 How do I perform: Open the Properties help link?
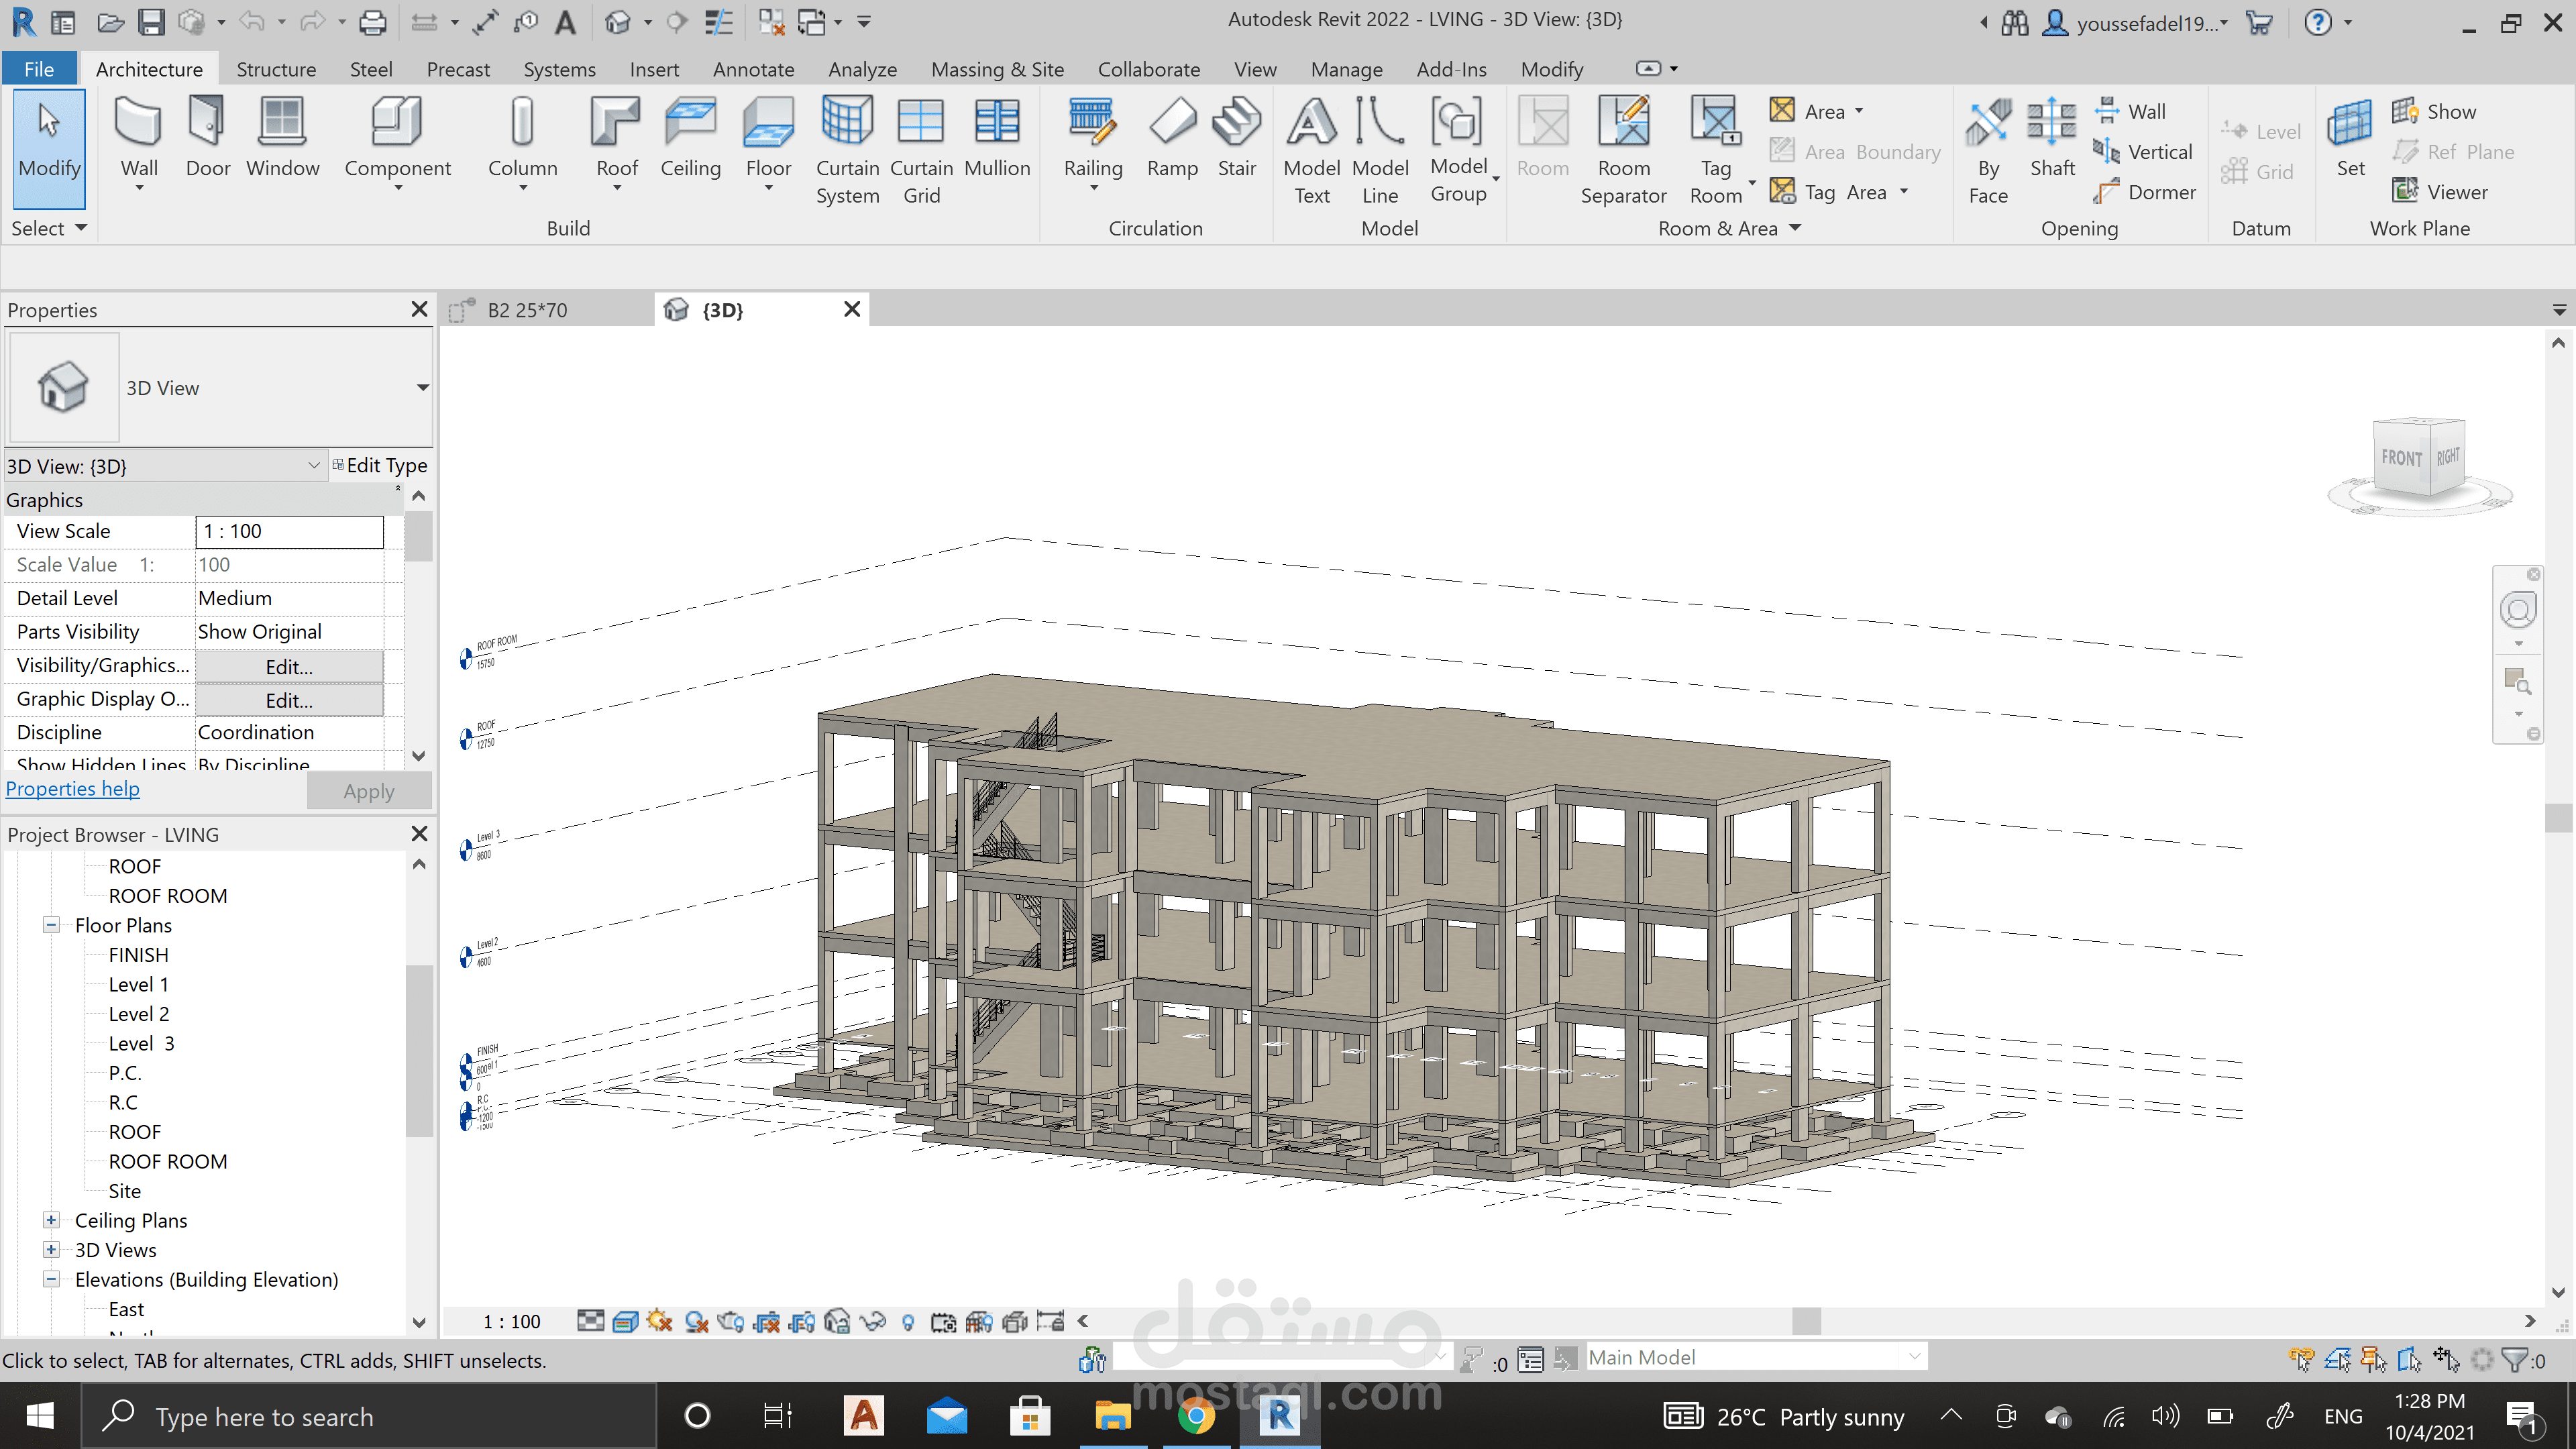(x=73, y=788)
